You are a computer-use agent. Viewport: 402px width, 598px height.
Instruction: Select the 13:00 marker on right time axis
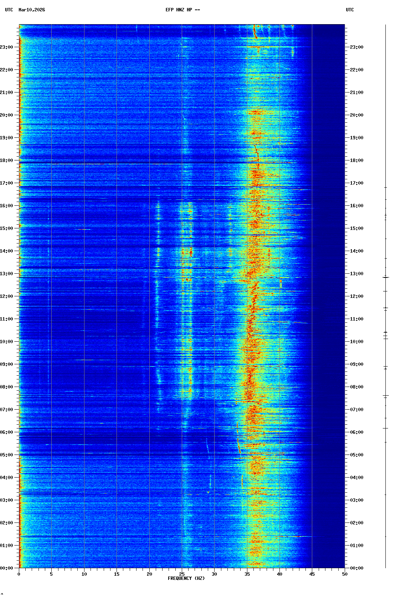click(x=356, y=274)
